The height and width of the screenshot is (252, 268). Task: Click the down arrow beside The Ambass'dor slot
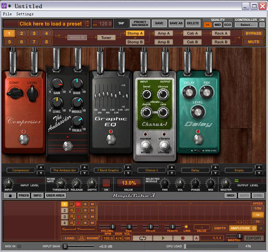click(85, 173)
